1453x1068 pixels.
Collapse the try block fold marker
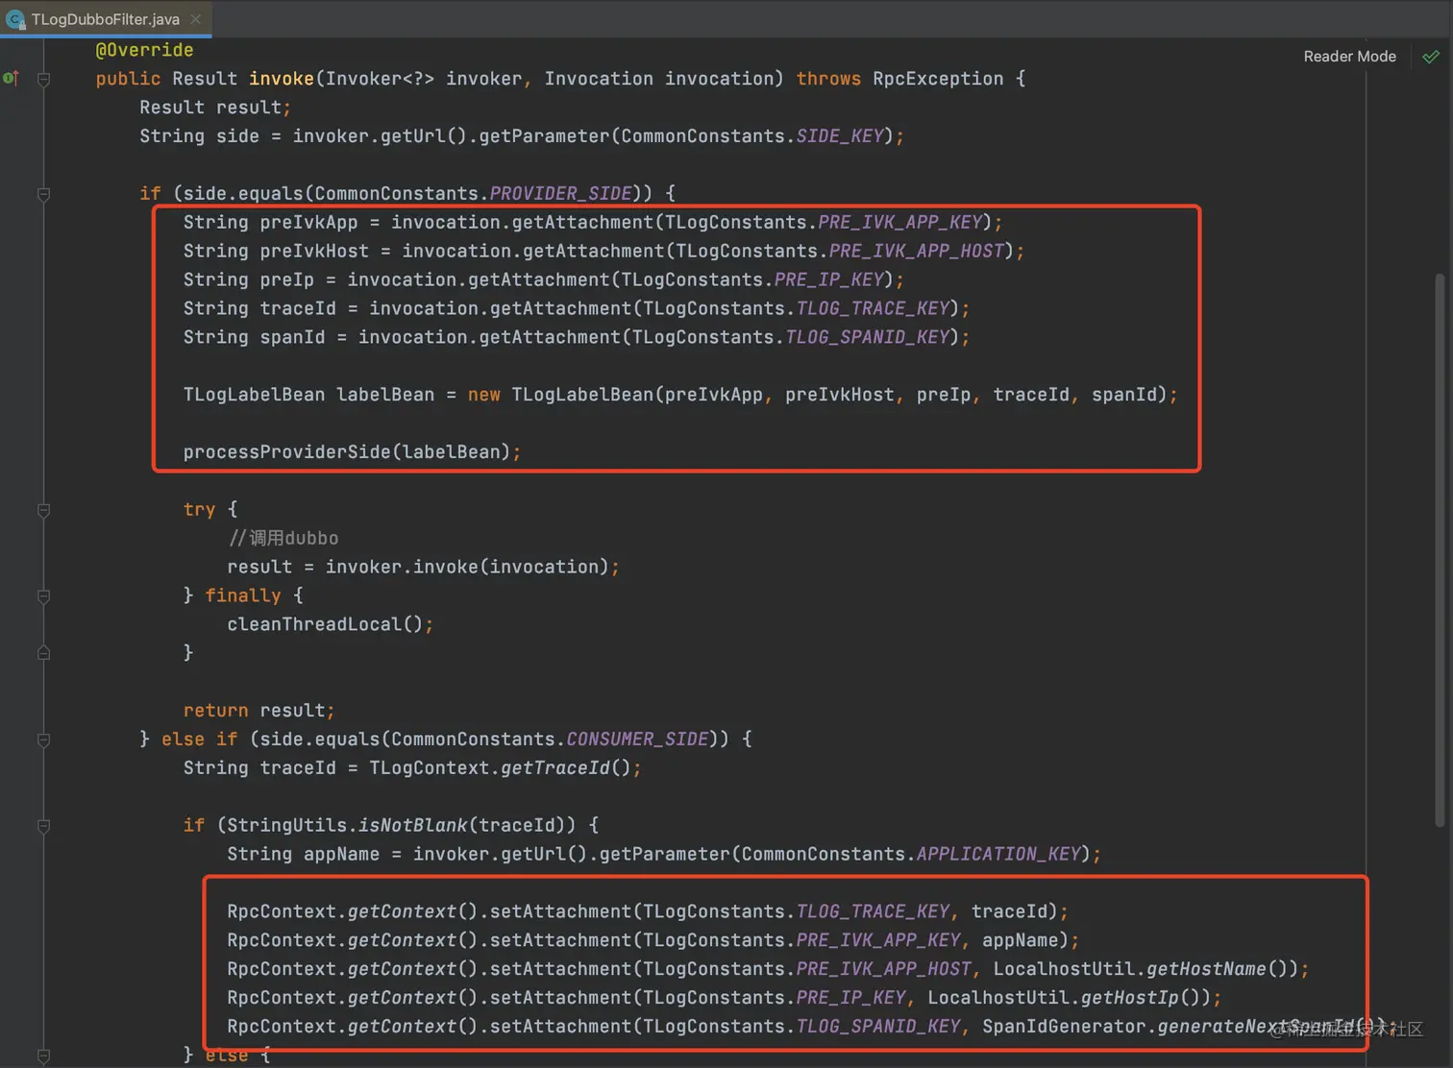click(43, 510)
